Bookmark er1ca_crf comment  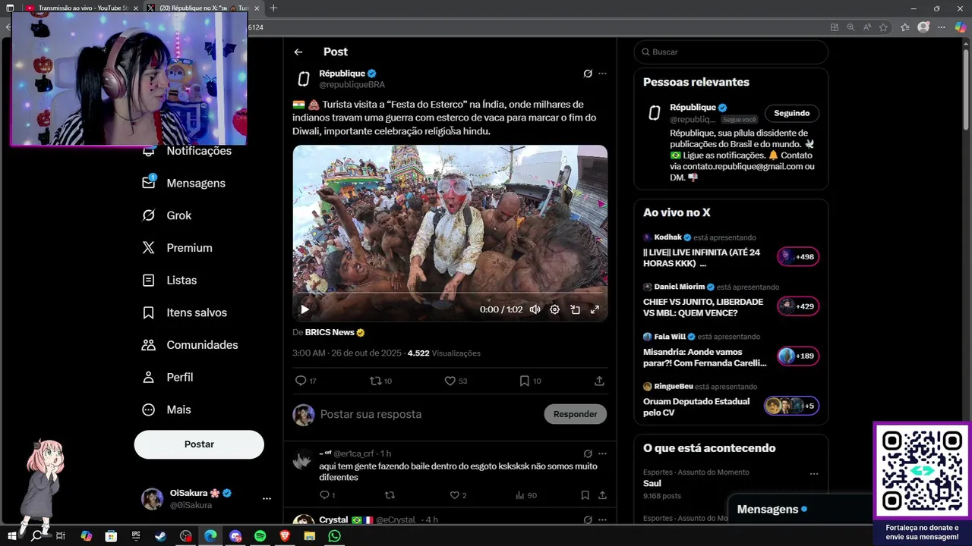585,495
